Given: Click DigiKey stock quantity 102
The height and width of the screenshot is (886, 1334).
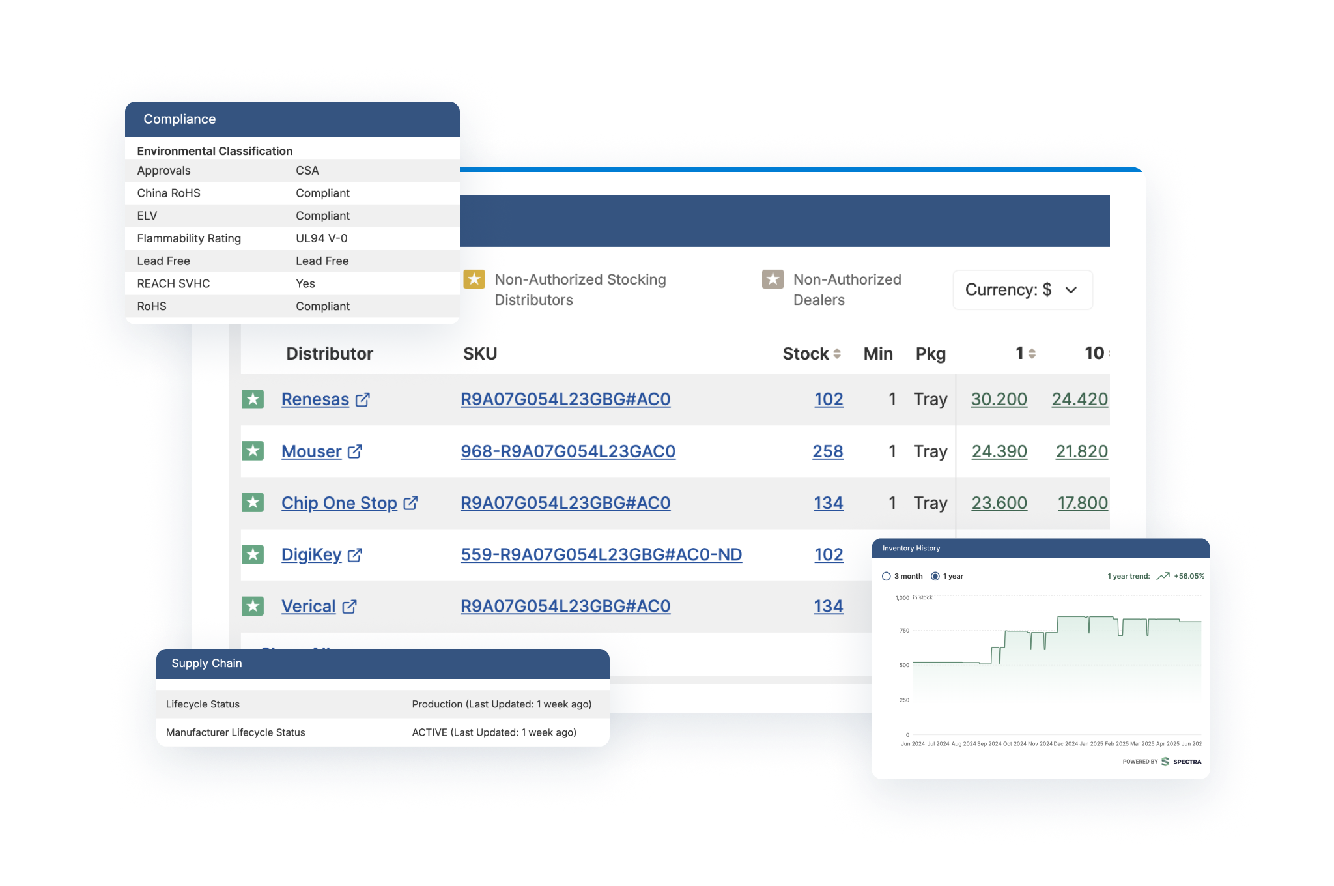Looking at the screenshot, I should (829, 555).
